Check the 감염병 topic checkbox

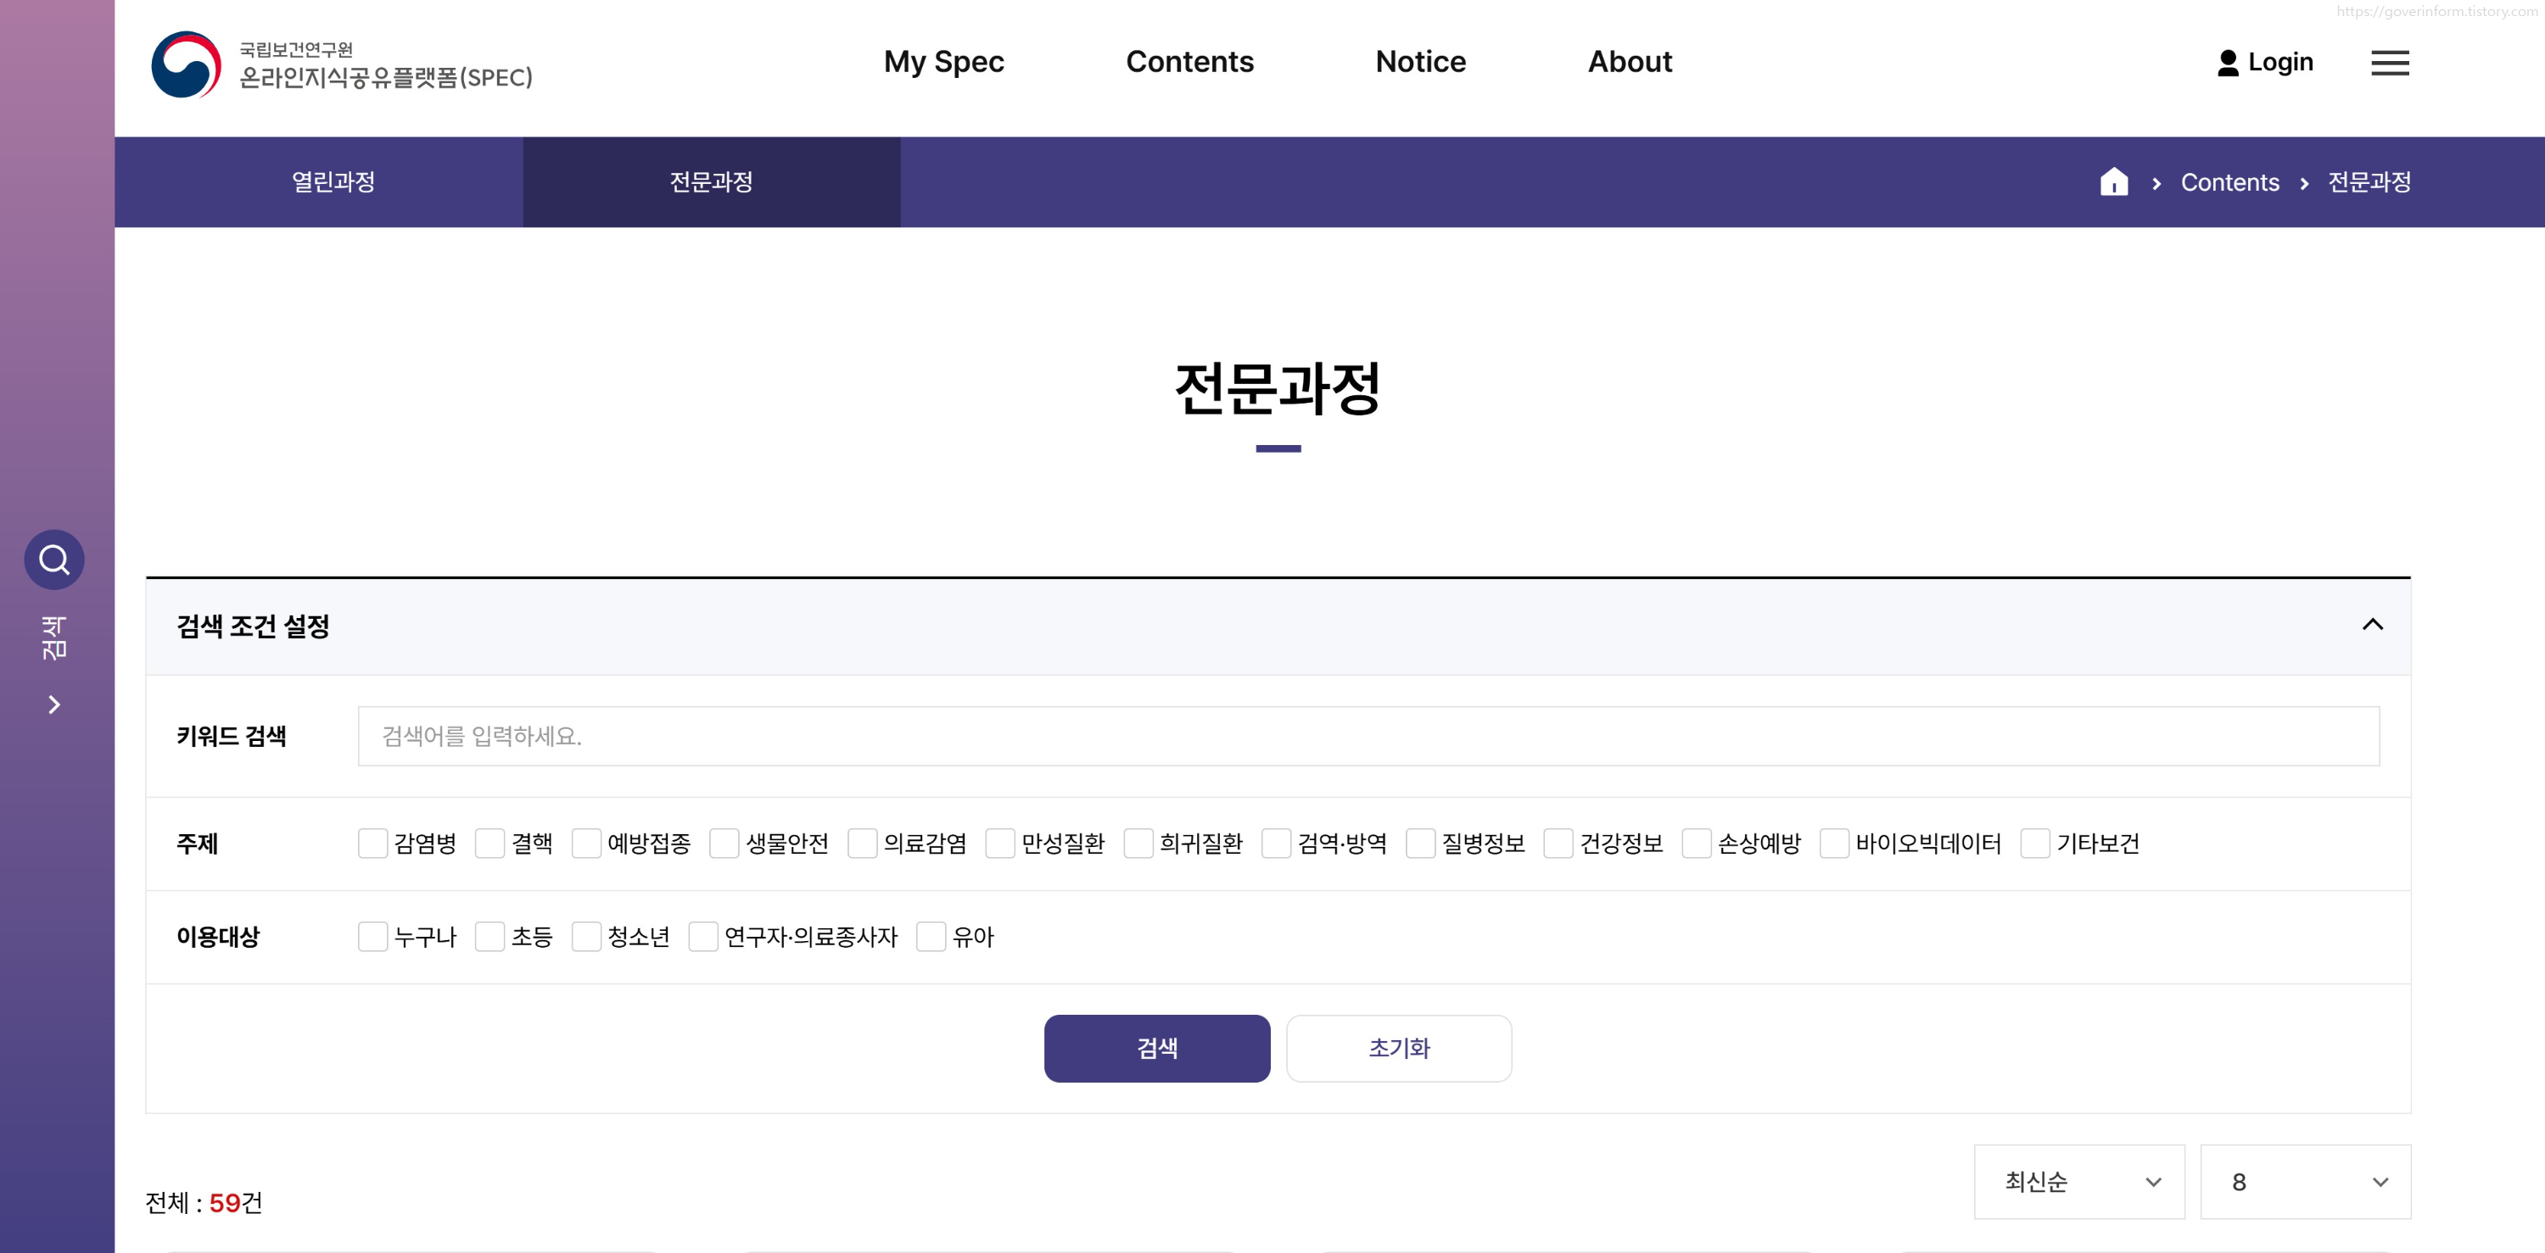pyautogui.click(x=372, y=844)
